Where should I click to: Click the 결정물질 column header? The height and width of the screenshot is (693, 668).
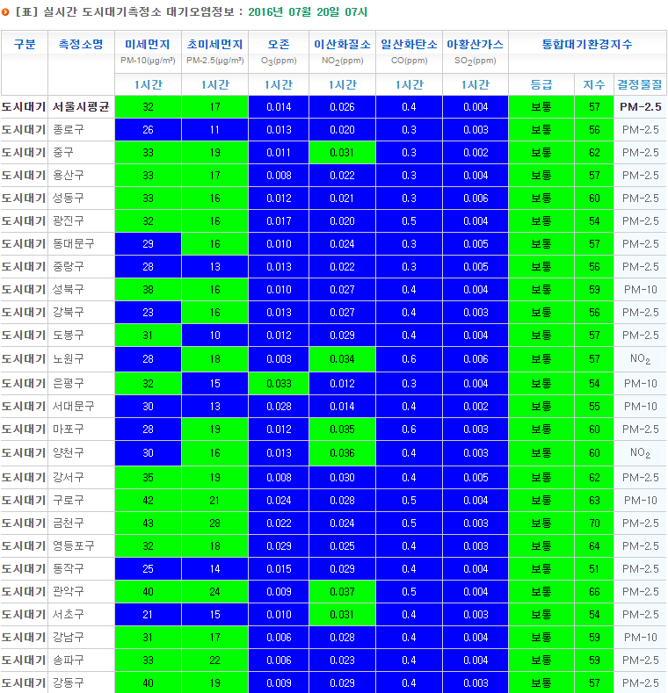coord(640,85)
